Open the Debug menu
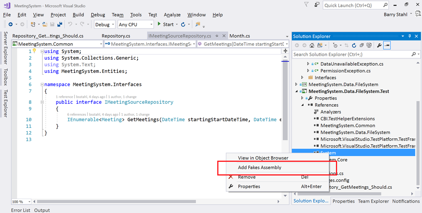Viewport: 422px width, 213px height. tap(98, 15)
